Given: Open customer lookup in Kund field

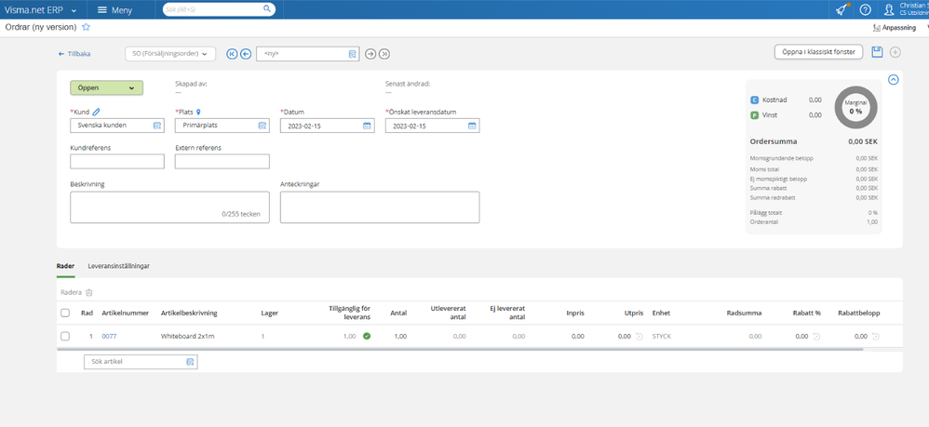Looking at the screenshot, I should (x=157, y=126).
